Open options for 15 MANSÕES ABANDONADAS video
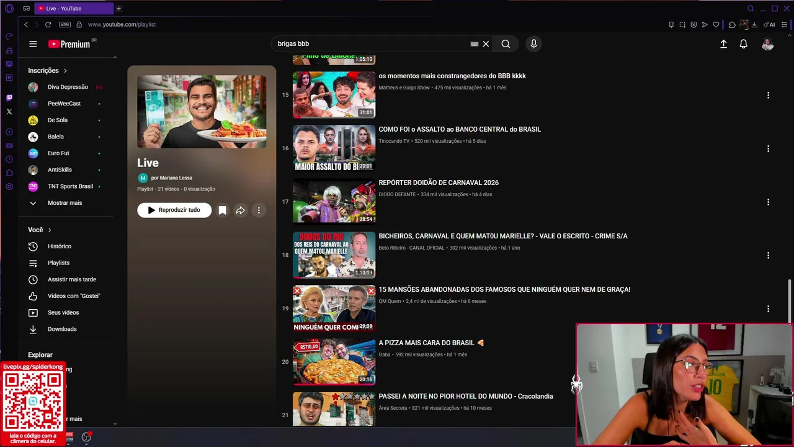Screen dimensions: 794x447 pyautogui.click(x=768, y=309)
